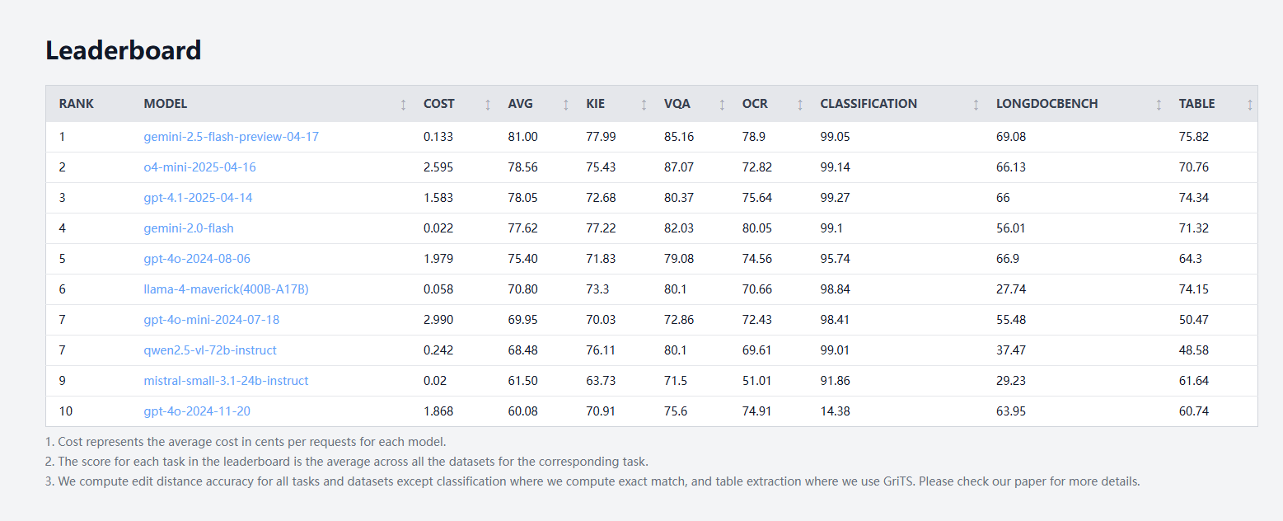The image size is (1283, 521).
Task: Click the VQA column sort icon
Action: tap(722, 105)
